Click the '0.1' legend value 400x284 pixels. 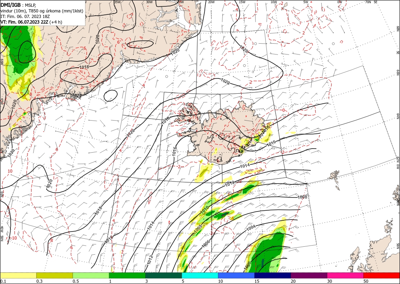[x=2, y=281]
